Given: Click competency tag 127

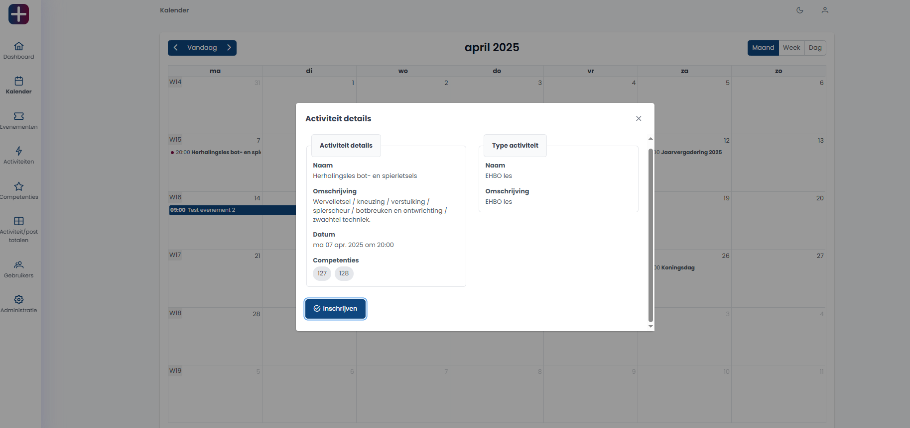Looking at the screenshot, I should [x=322, y=273].
